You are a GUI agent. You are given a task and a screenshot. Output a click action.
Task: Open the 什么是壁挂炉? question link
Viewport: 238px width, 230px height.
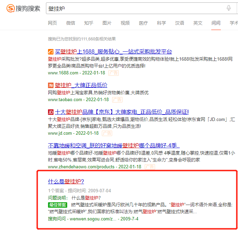pos(66,181)
